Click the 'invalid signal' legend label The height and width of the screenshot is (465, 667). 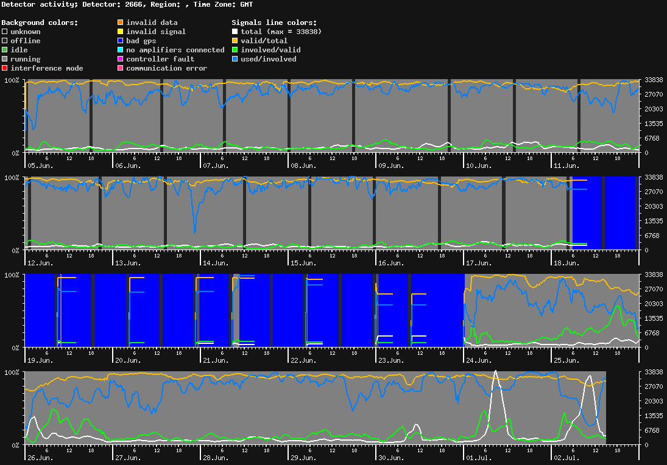coord(156,32)
